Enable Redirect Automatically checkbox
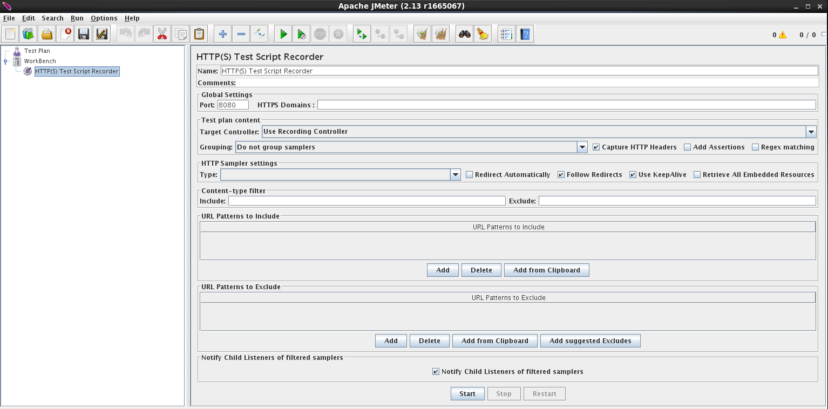 pyautogui.click(x=470, y=174)
